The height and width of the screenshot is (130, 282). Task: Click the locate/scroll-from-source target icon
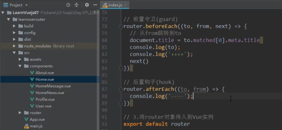68,5
